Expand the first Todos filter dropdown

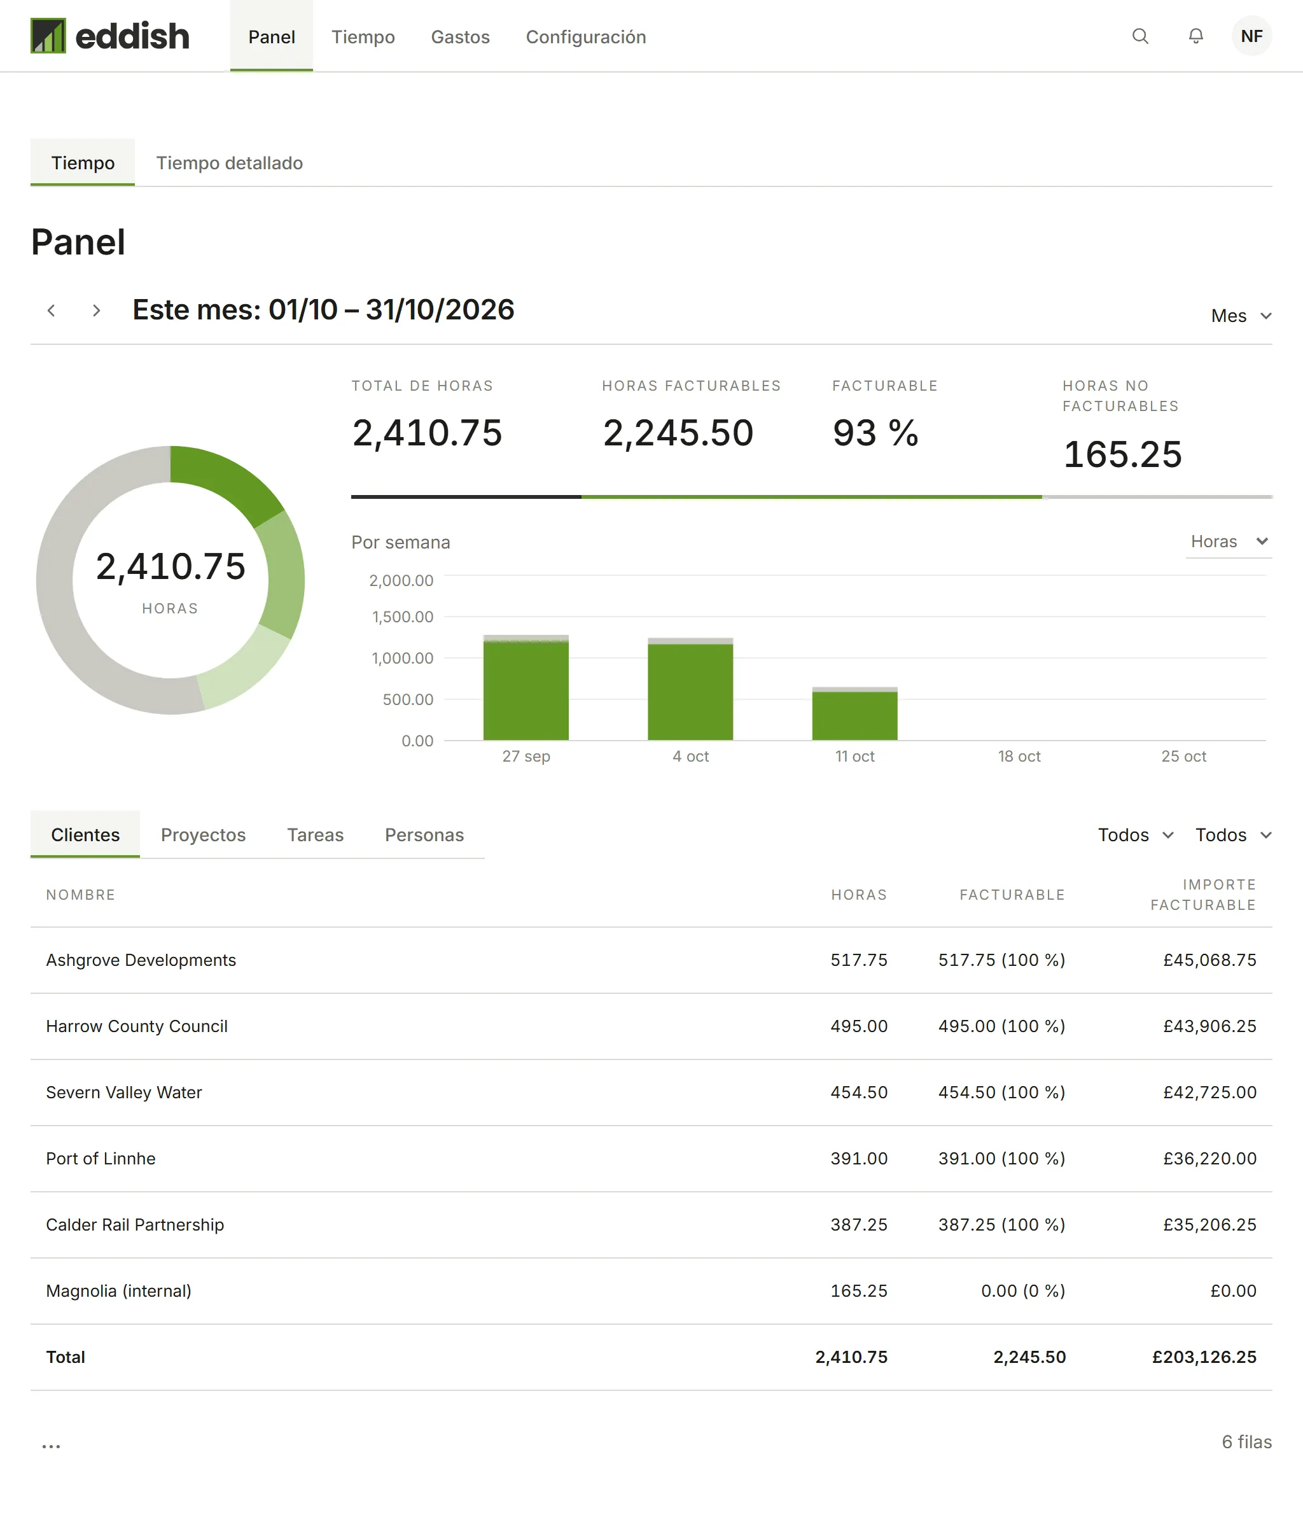tap(1135, 835)
